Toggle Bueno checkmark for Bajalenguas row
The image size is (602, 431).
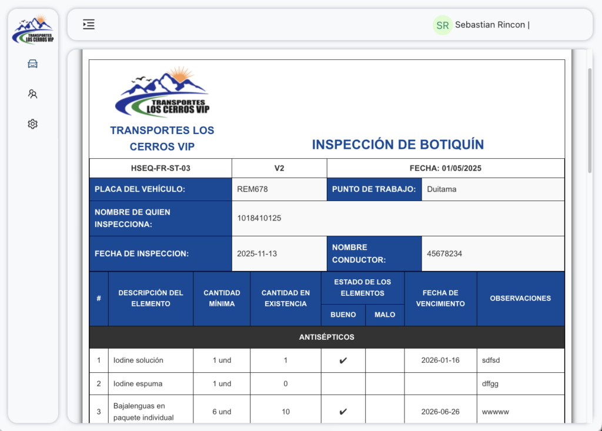click(343, 412)
